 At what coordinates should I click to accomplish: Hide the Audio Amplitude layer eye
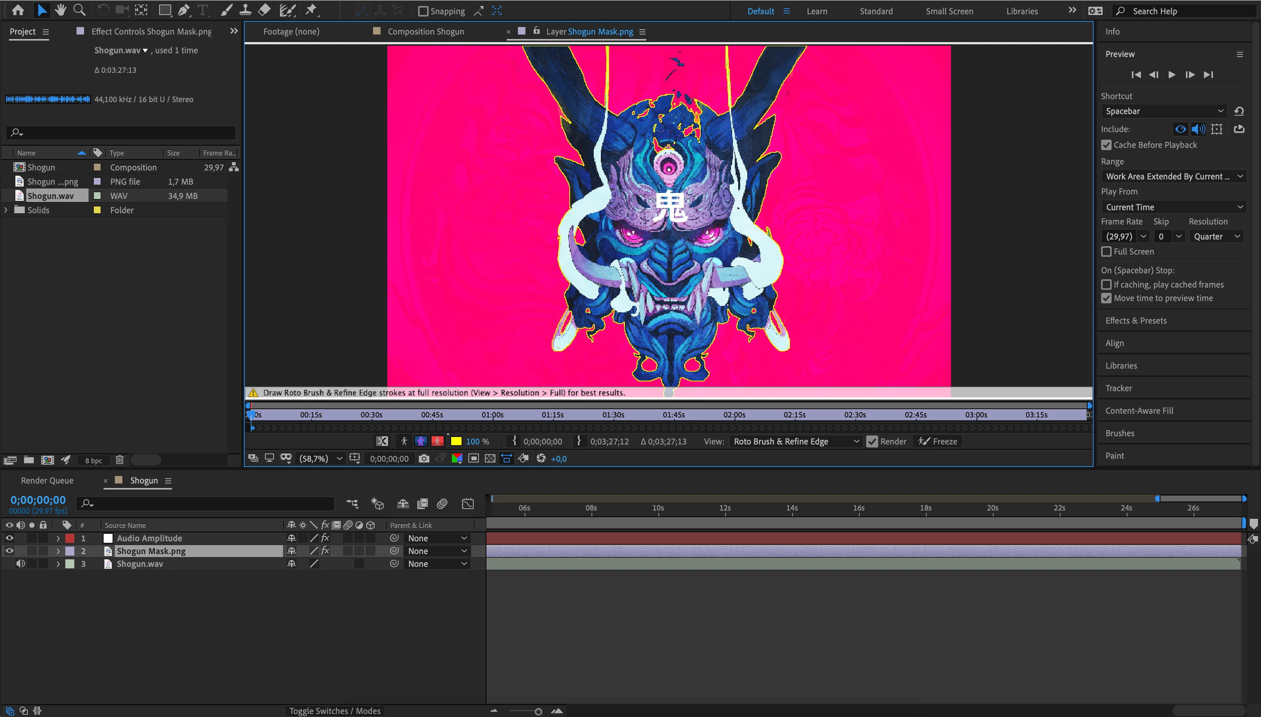coord(9,538)
